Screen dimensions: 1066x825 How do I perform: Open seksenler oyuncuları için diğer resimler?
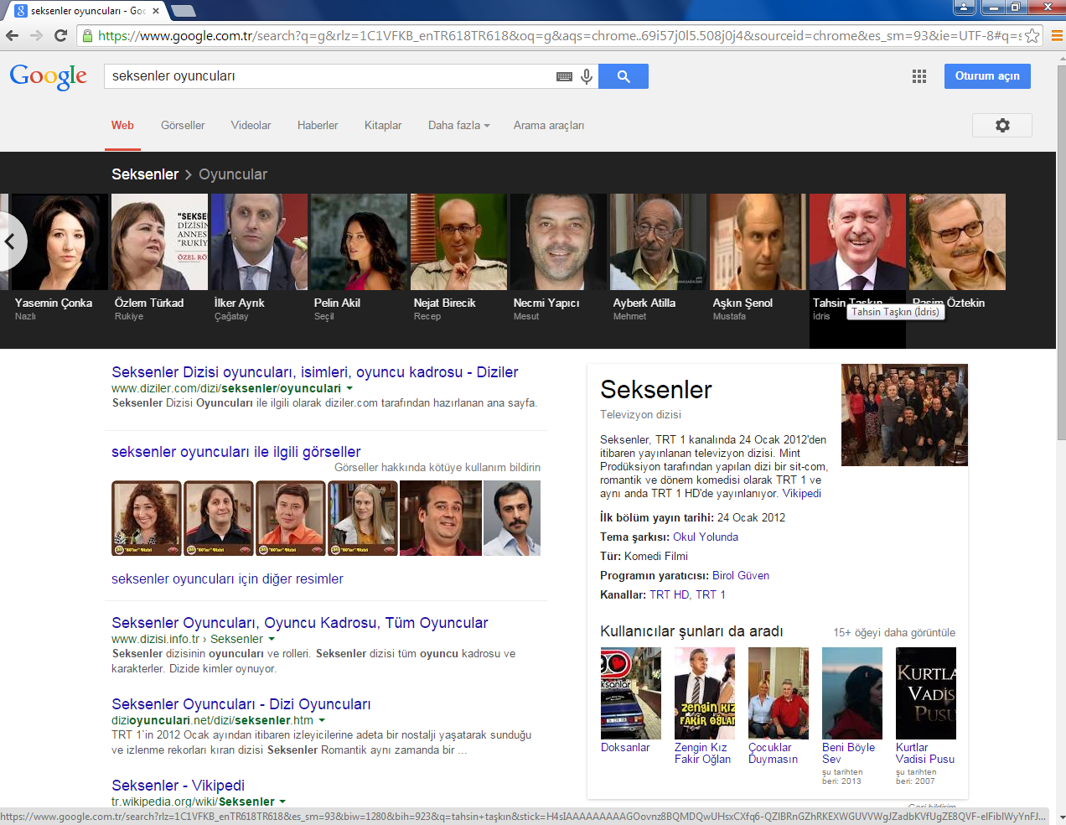pyautogui.click(x=227, y=579)
